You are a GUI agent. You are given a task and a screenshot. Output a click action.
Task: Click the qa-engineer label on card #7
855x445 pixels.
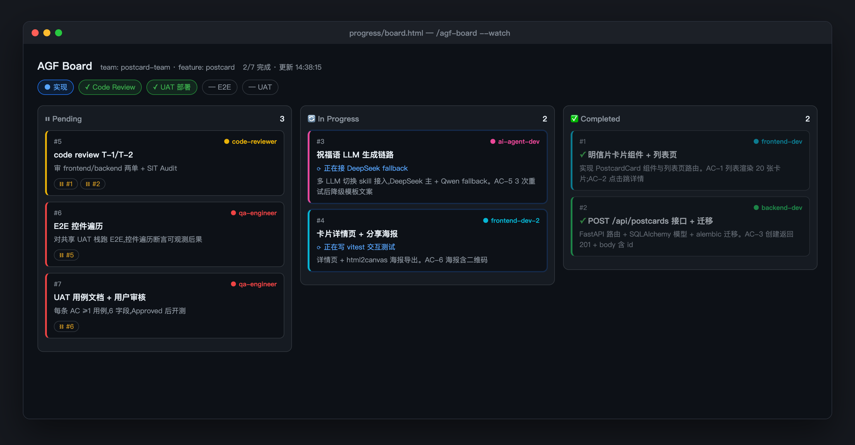(258, 284)
